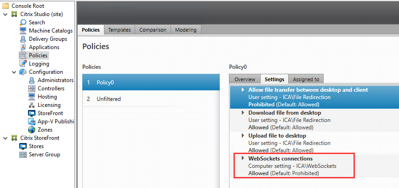
Task: Select the Server Group node label
Action: [44, 155]
